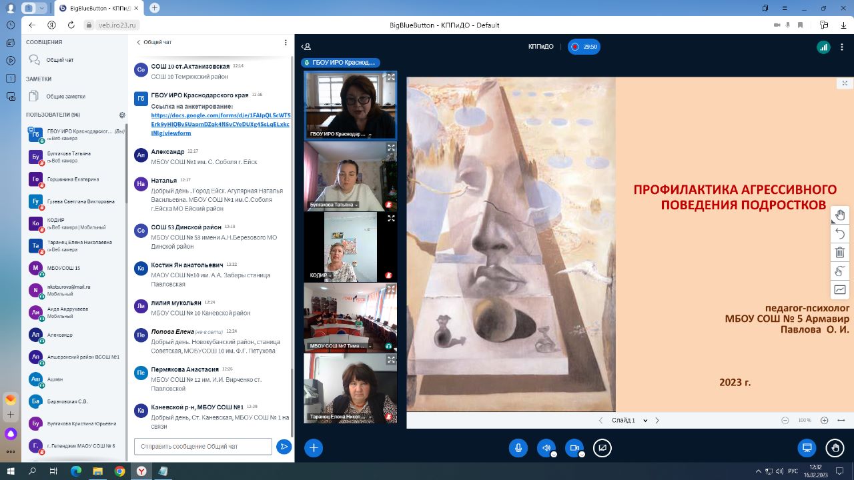Open Общие заметки shared notes
The image size is (854, 480).
click(x=65, y=97)
